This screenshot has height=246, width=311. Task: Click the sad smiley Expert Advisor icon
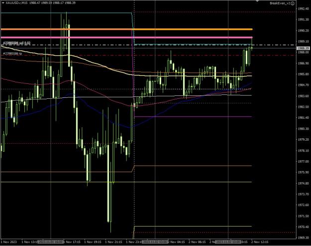coord(293,3)
